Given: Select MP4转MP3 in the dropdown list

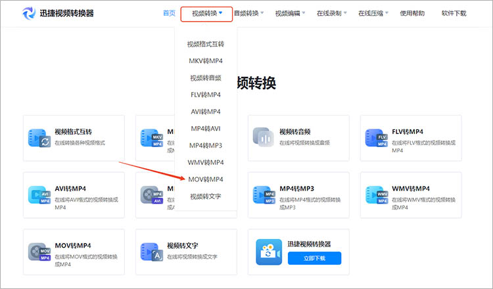Looking at the screenshot, I should [x=206, y=146].
